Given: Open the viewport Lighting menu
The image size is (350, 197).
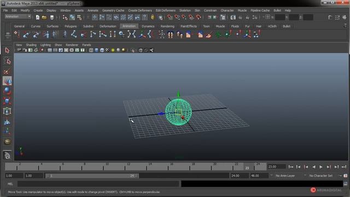Looking at the screenshot, I should [45, 45].
